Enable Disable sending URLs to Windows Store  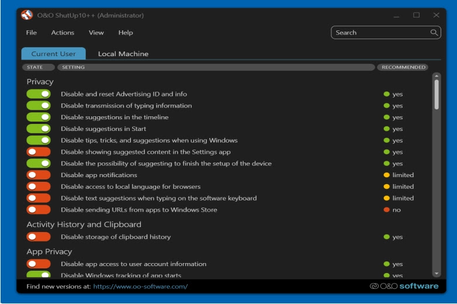point(39,209)
